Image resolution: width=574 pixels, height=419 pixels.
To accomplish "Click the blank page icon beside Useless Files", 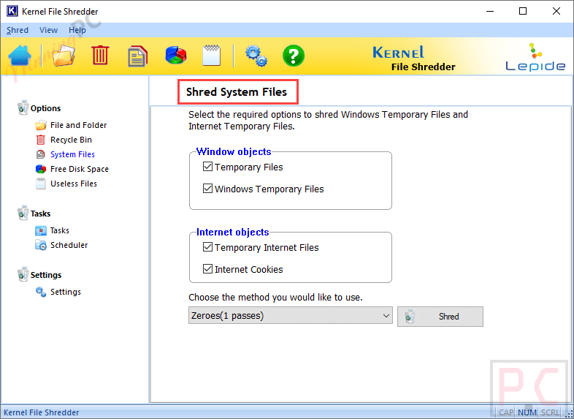I will click(x=41, y=184).
